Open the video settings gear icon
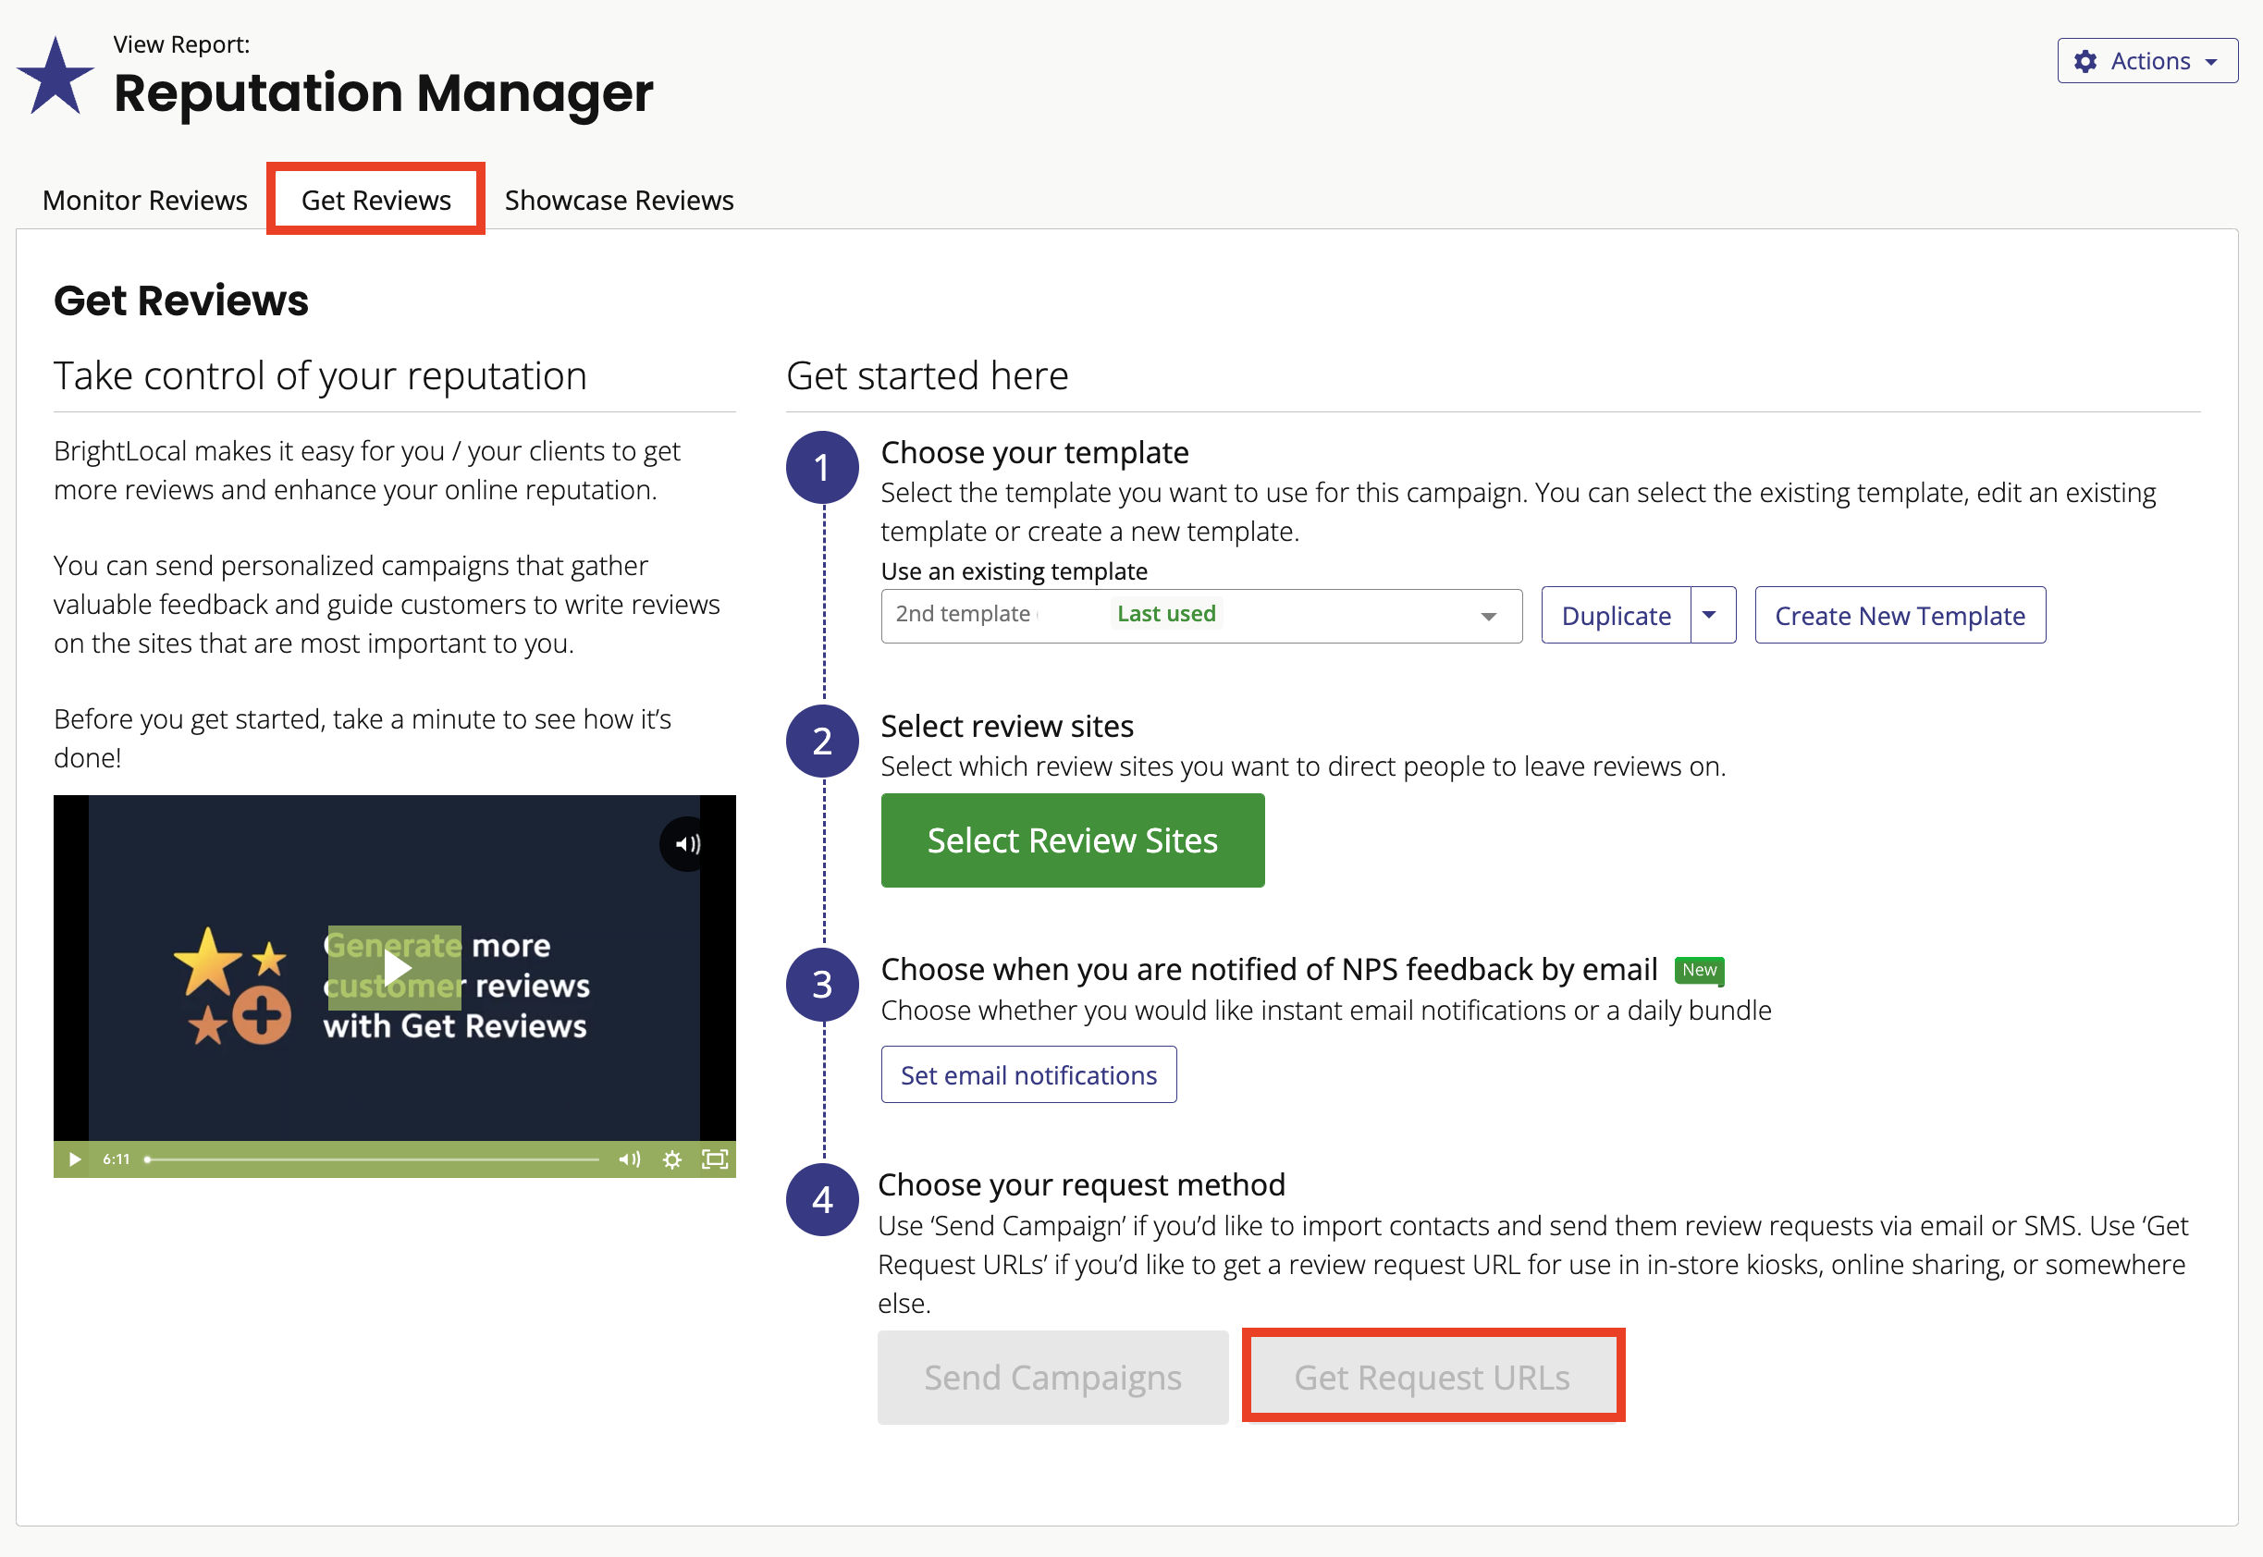Viewport: 2263px width, 1557px height. [672, 1159]
